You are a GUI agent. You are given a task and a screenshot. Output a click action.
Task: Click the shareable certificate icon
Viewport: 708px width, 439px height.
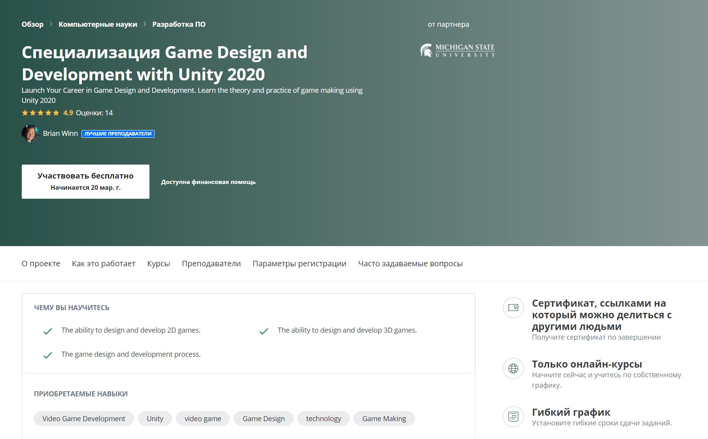point(513,307)
